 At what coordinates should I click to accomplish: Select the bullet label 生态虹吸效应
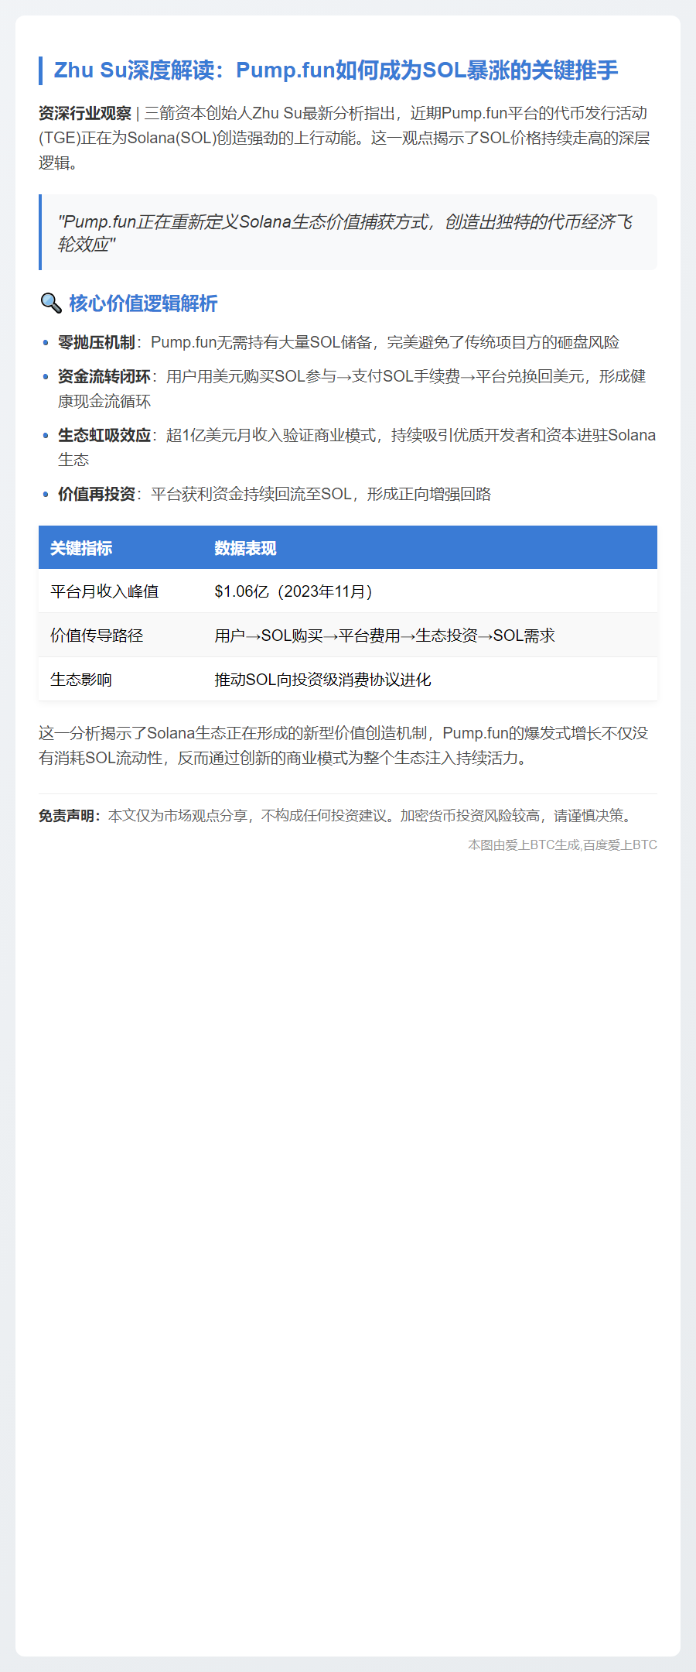[x=104, y=435]
